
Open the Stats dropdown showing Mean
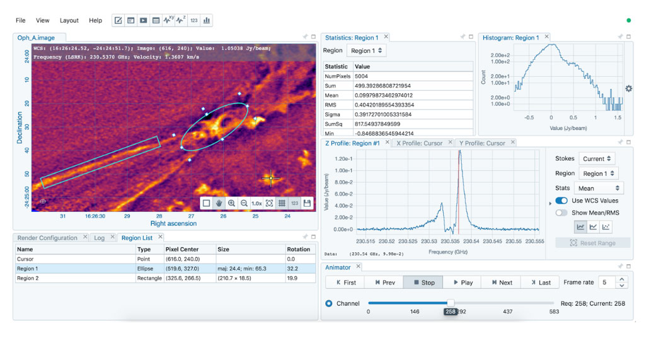(598, 188)
